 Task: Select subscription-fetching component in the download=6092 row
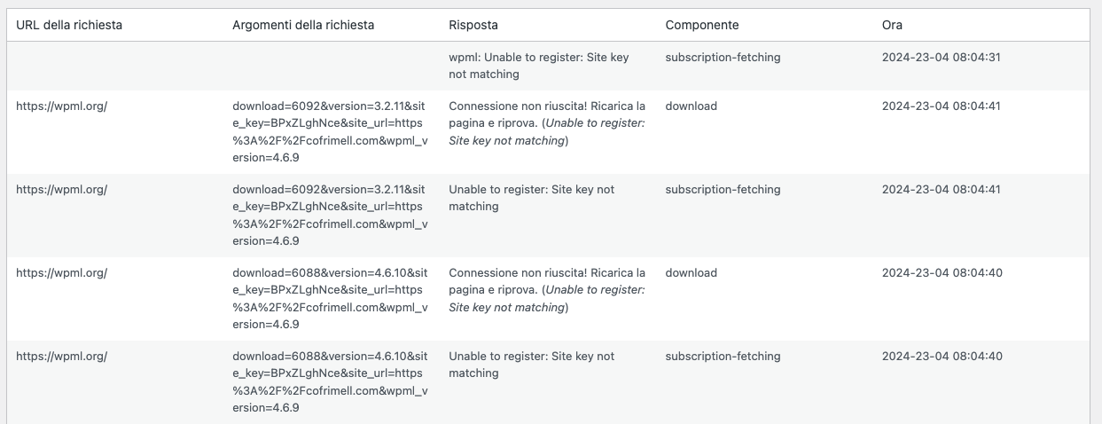723,189
